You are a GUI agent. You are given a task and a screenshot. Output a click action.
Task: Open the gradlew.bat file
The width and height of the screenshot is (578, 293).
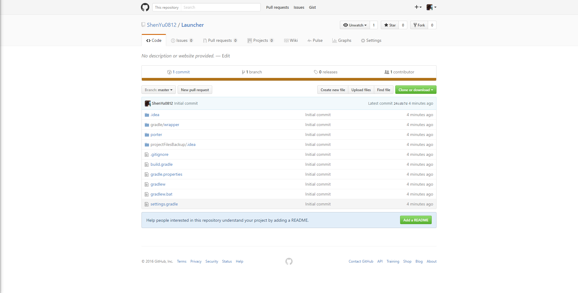point(161,194)
